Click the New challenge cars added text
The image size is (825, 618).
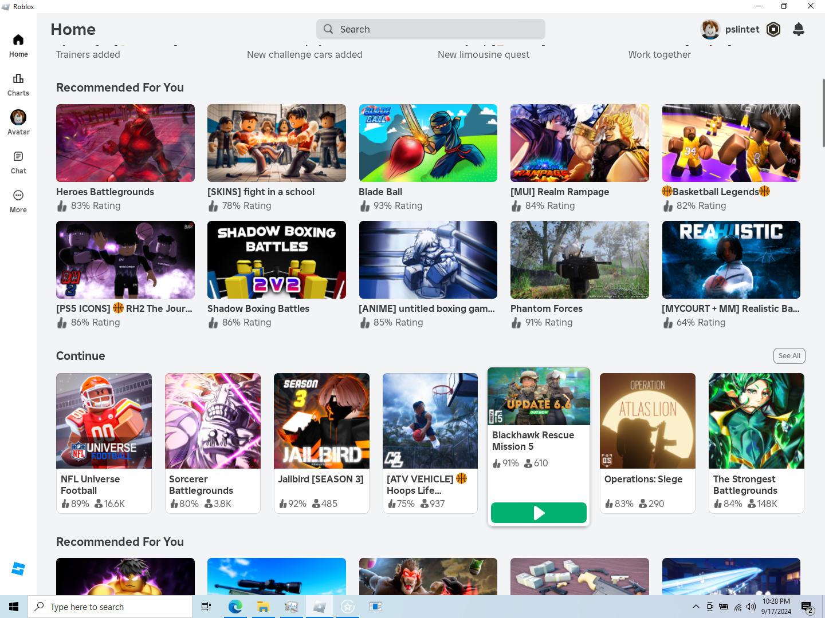click(305, 54)
